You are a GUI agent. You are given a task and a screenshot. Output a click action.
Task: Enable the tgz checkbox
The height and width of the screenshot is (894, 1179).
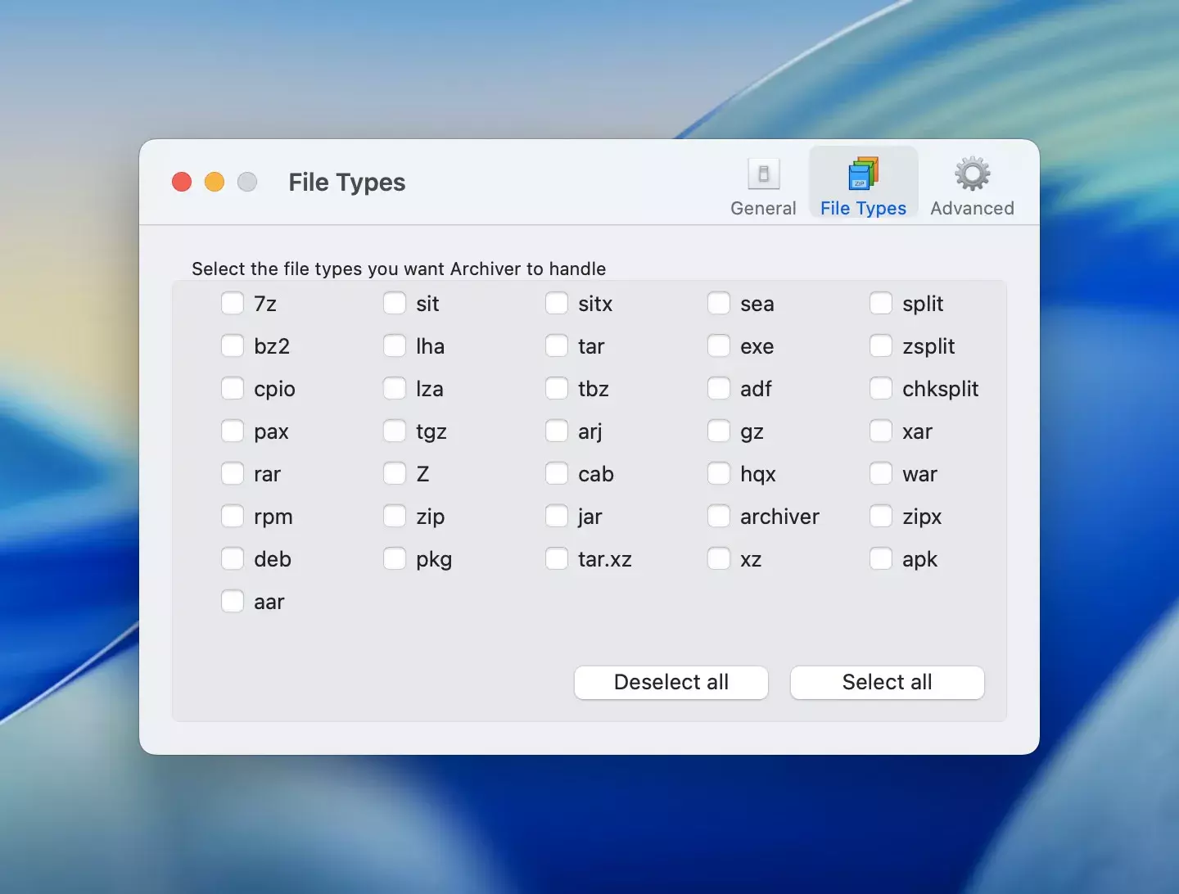tap(395, 431)
